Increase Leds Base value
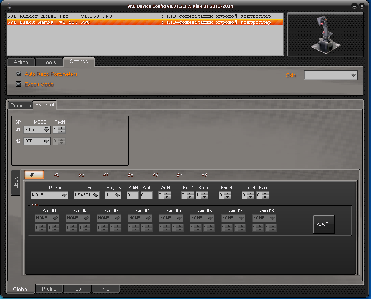This screenshot has height=299, width=371. point(265,194)
